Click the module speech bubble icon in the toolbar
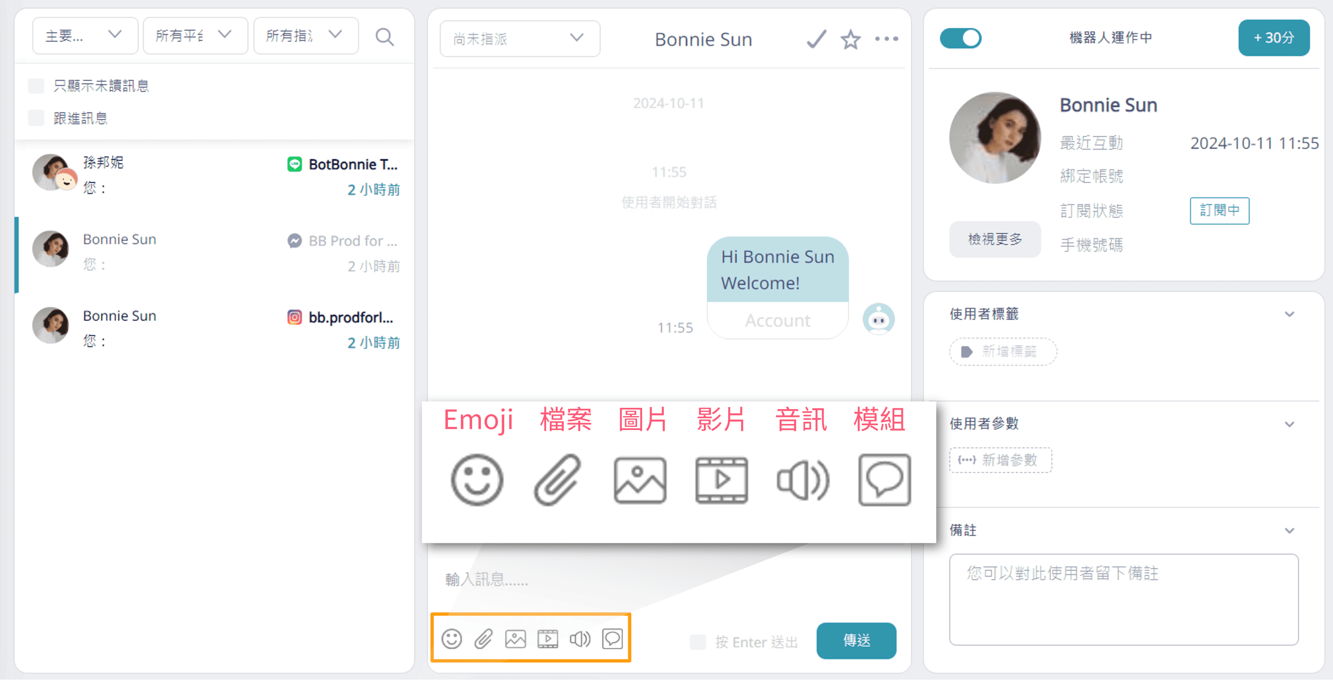 612,638
